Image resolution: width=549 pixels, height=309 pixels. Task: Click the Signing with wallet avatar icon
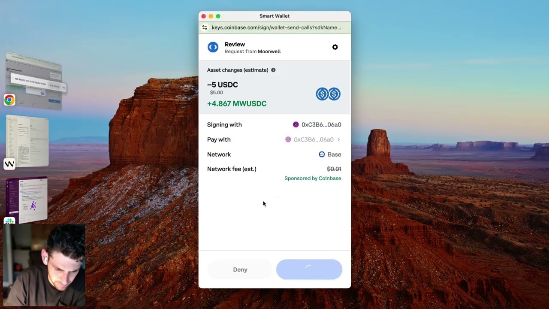coord(296,124)
